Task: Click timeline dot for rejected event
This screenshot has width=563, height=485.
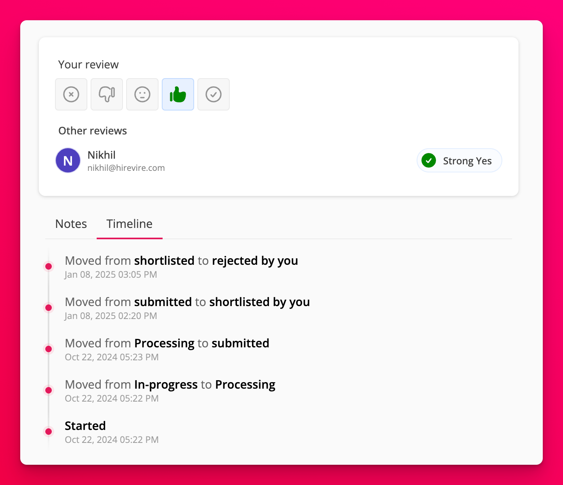Action: (49, 266)
